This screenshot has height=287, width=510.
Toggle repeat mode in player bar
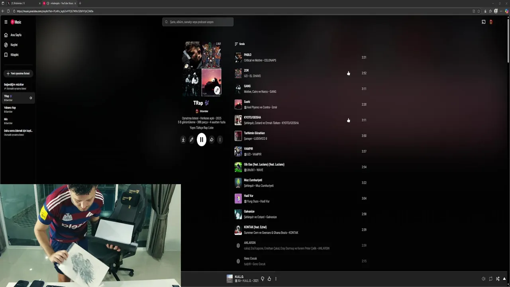pyautogui.click(x=490, y=279)
